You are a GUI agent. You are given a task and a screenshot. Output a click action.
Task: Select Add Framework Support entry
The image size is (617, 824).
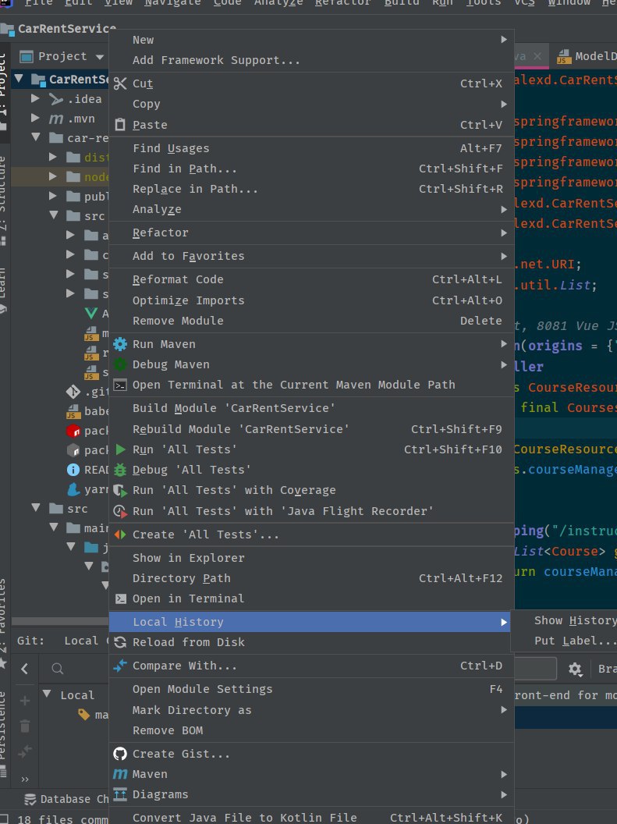(311, 60)
